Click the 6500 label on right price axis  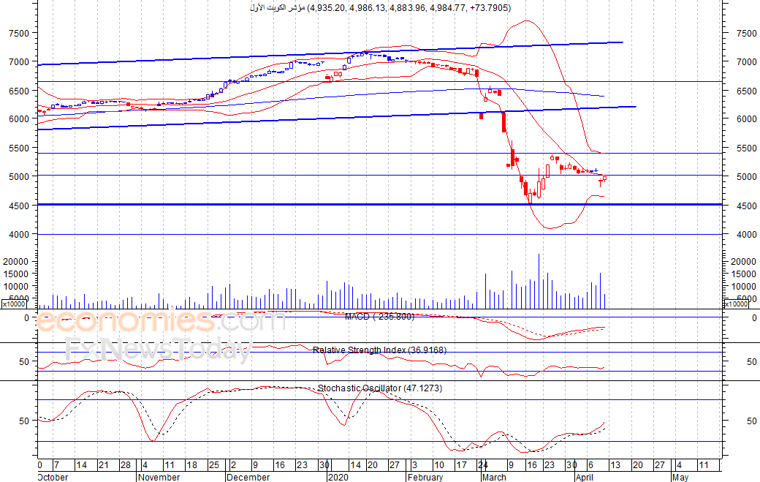coord(746,91)
